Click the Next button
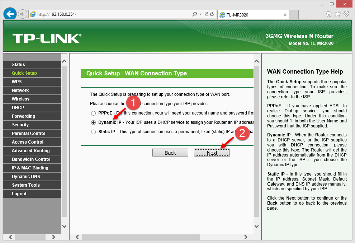Screen dimensions: 355x243 pyautogui.click(x=212, y=153)
